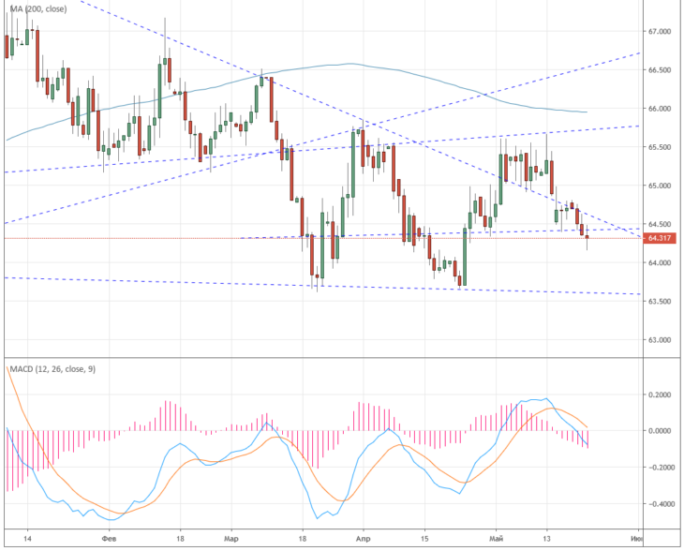684x551 pixels.
Task: Click the Апр month label on time axis
Action: (x=363, y=539)
